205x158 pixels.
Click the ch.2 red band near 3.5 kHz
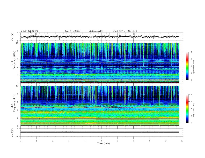point(100,112)
